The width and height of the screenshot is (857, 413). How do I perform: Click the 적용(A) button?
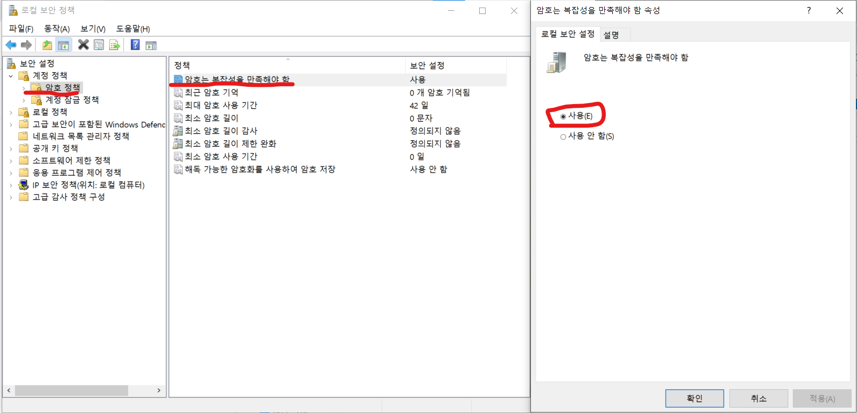822,398
